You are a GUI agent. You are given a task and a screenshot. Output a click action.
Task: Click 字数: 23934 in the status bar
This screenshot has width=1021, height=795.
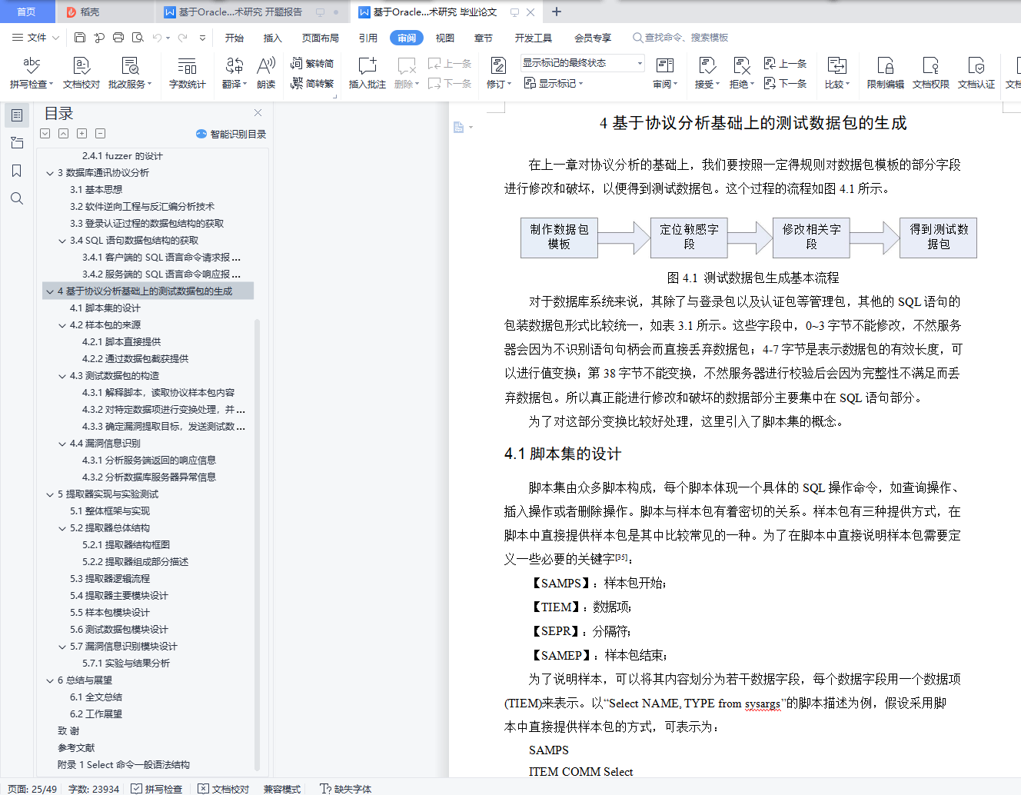[94, 789]
